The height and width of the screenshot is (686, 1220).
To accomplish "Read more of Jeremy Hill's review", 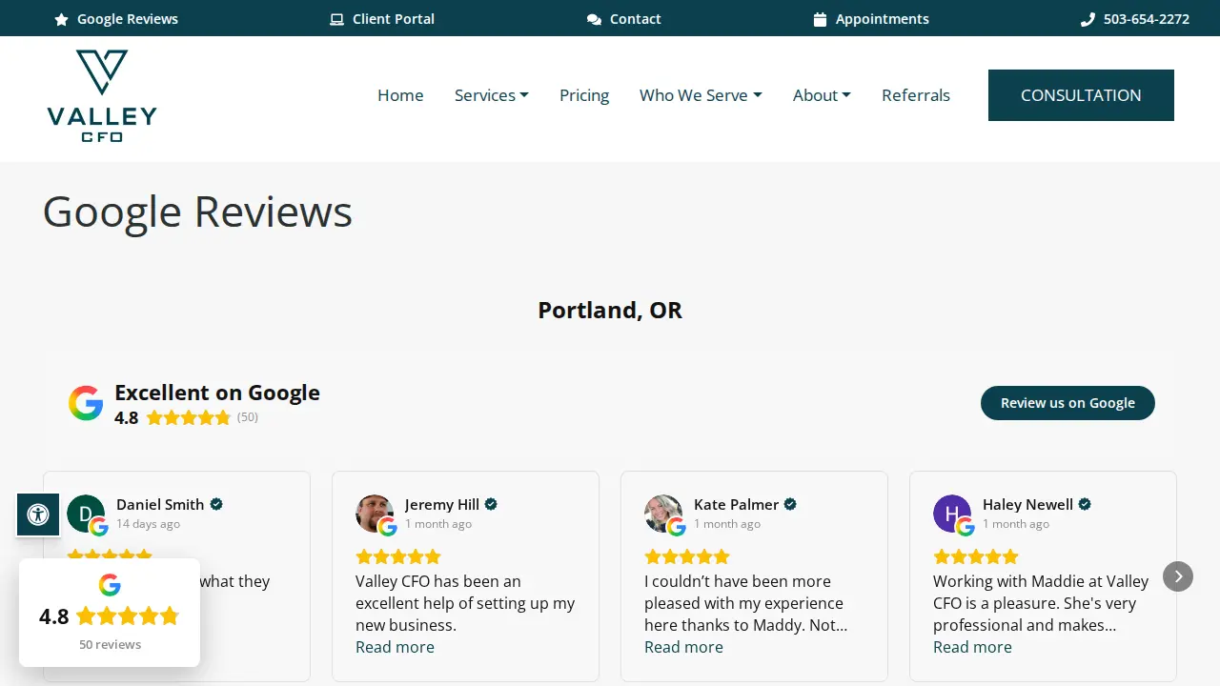I will coord(395,647).
